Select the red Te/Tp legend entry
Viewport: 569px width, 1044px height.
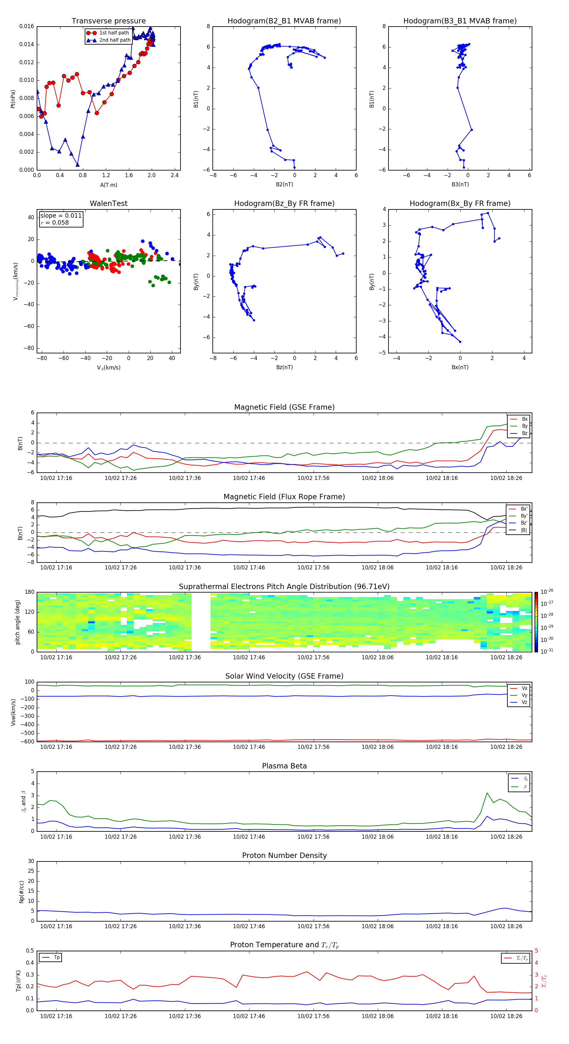click(x=516, y=958)
